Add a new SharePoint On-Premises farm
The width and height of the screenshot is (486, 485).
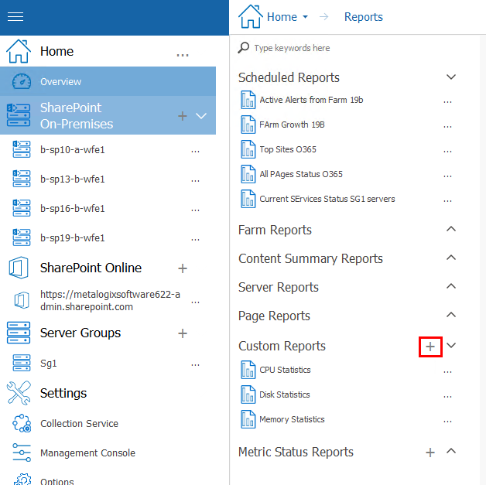(183, 116)
